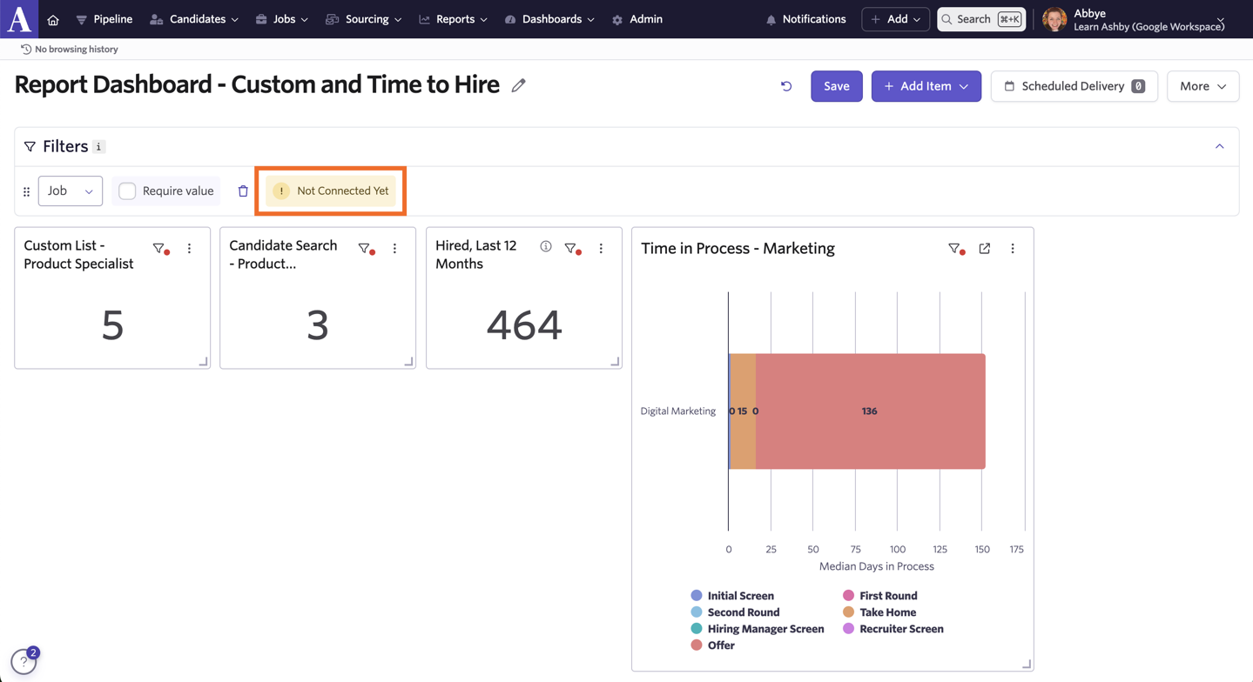
Task: Open the More dropdown
Action: coord(1202,86)
